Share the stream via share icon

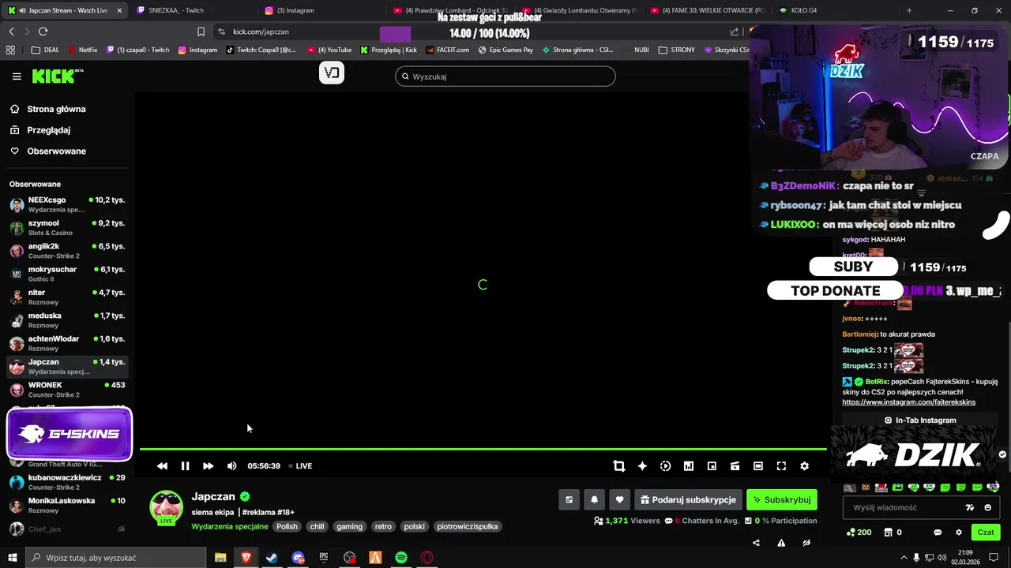point(756,543)
